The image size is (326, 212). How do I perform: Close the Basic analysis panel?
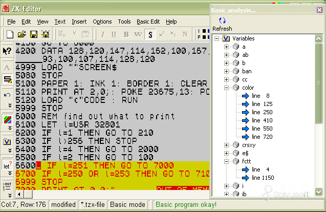tap(319, 10)
